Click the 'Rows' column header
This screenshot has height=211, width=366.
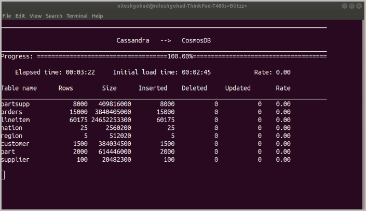65,88
